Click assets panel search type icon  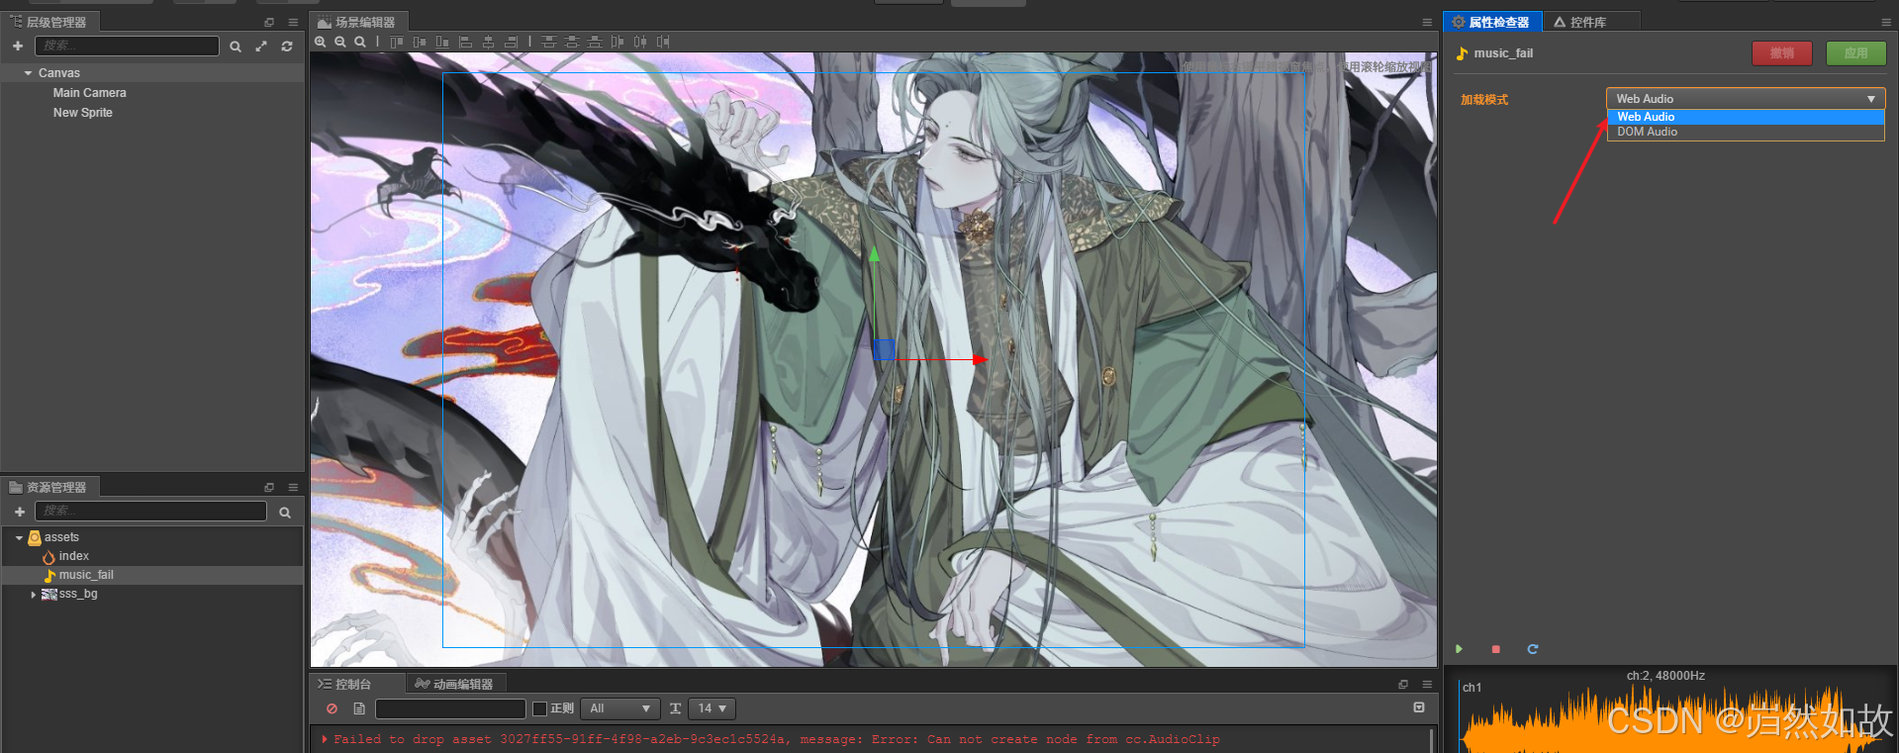pyautogui.click(x=285, y=513)
